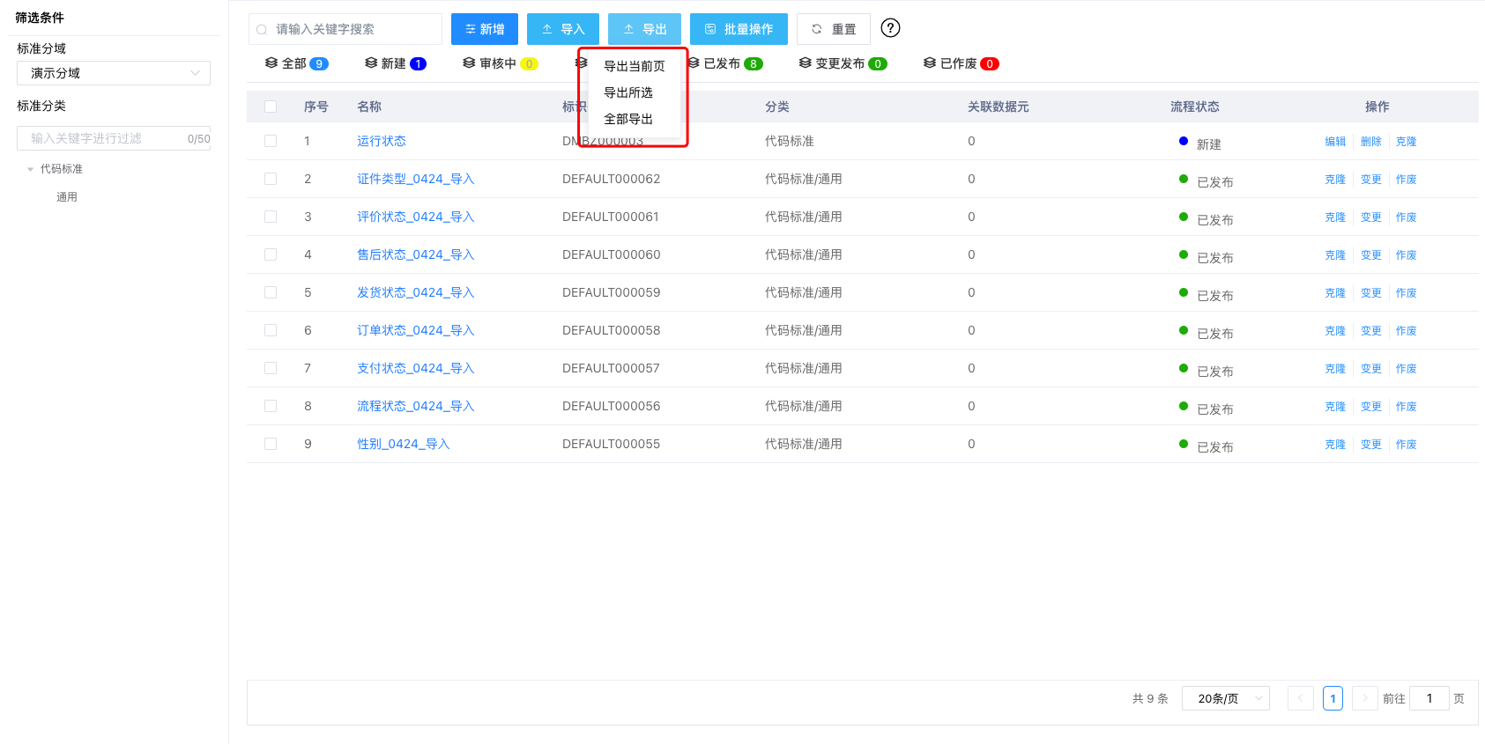
Task: Go to previous page arrow
Action: point(1300,698)
